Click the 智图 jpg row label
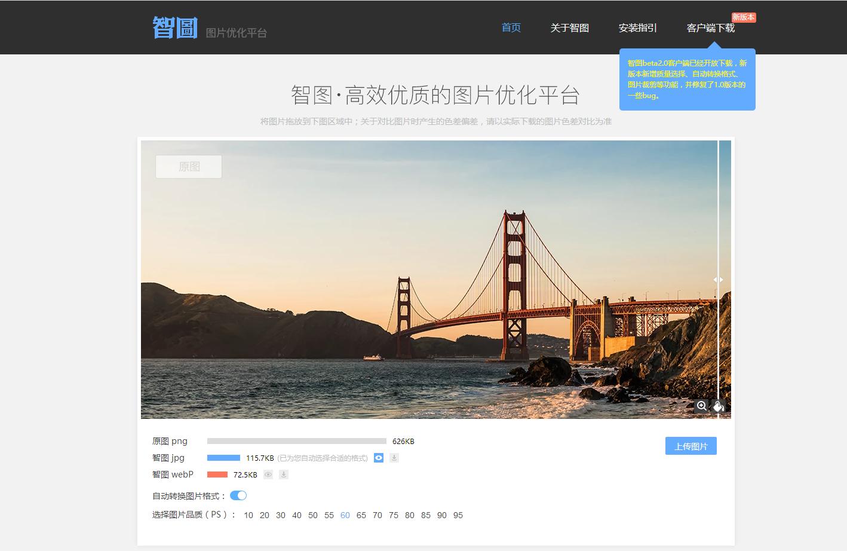This screenshot has width=847, height=551. click(x=168, y=458)
